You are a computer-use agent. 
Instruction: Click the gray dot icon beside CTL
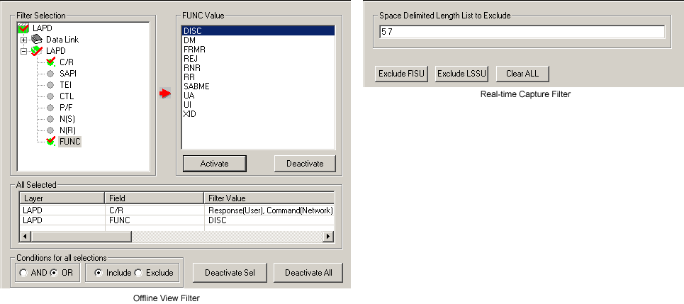pyautogui.click(x=50, y=96)
